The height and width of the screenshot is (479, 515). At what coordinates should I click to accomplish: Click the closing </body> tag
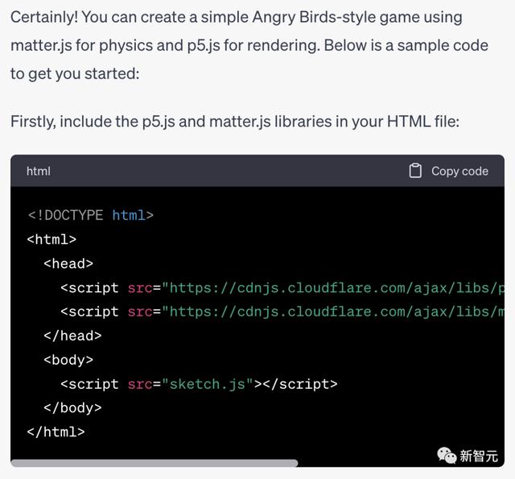coord(72,408)
